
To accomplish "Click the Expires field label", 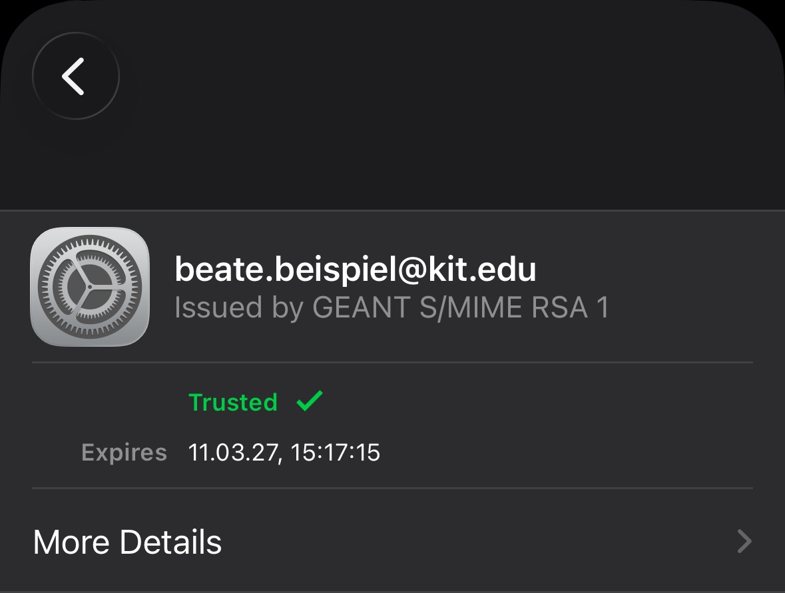I will 124,453.
